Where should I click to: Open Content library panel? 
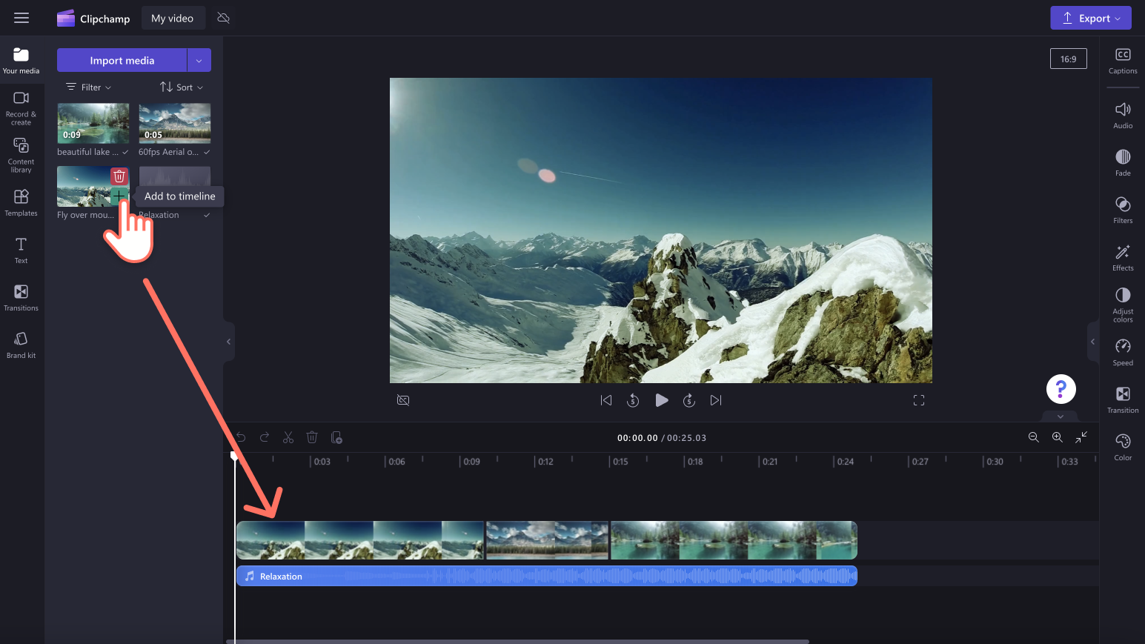click(21, 156)
